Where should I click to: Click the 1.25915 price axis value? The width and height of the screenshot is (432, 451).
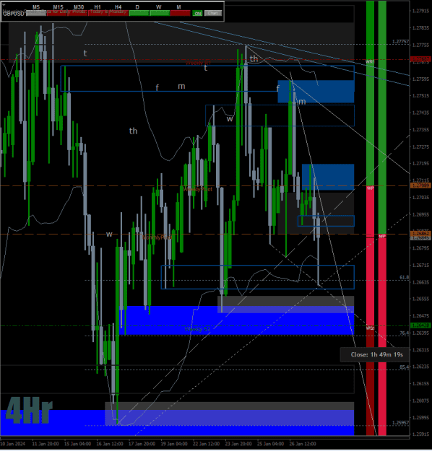(420, 434)
